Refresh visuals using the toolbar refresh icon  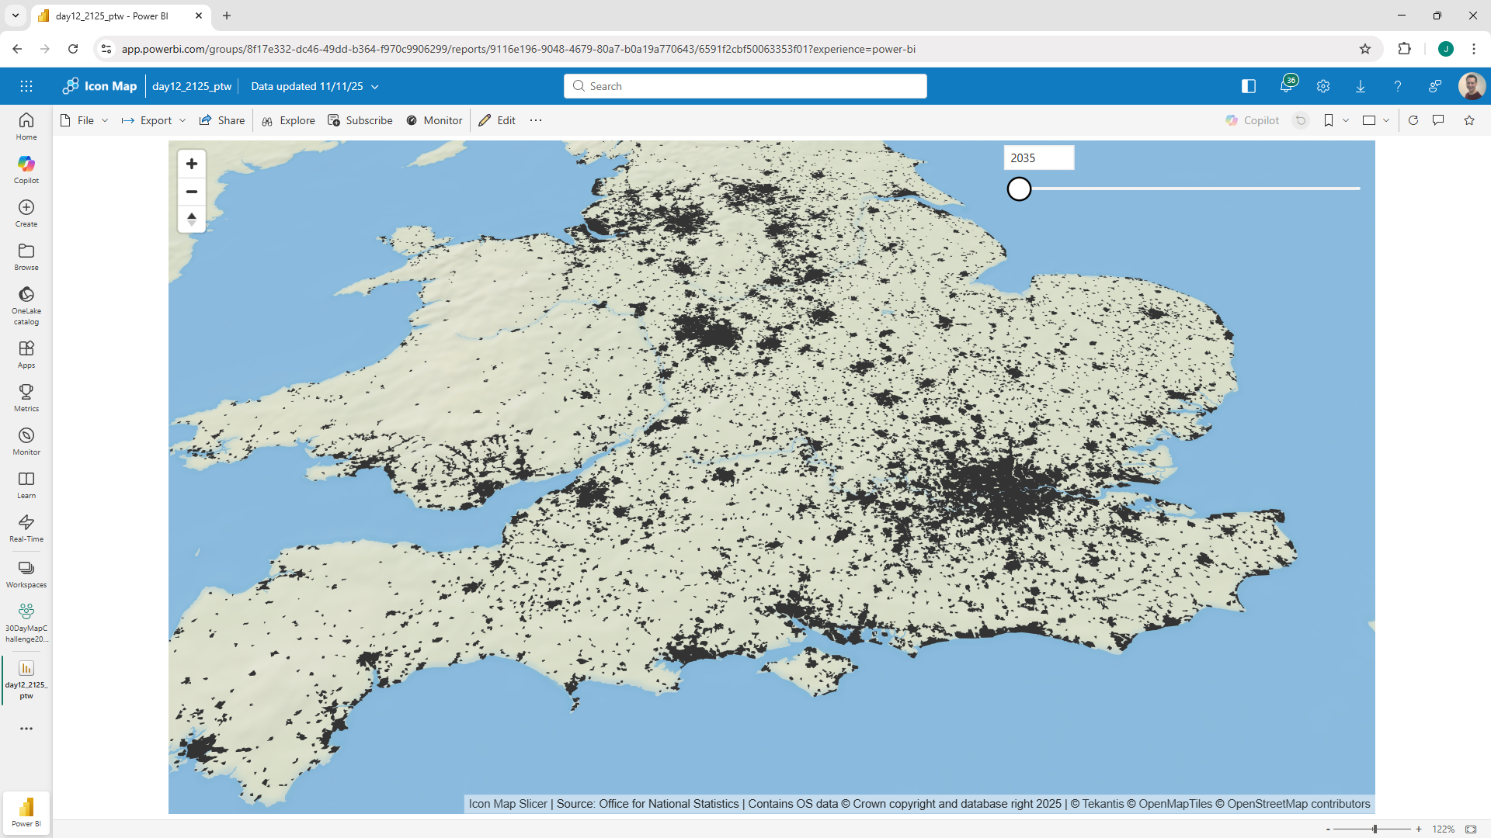pyautogui.click(x=1413, y=120)
